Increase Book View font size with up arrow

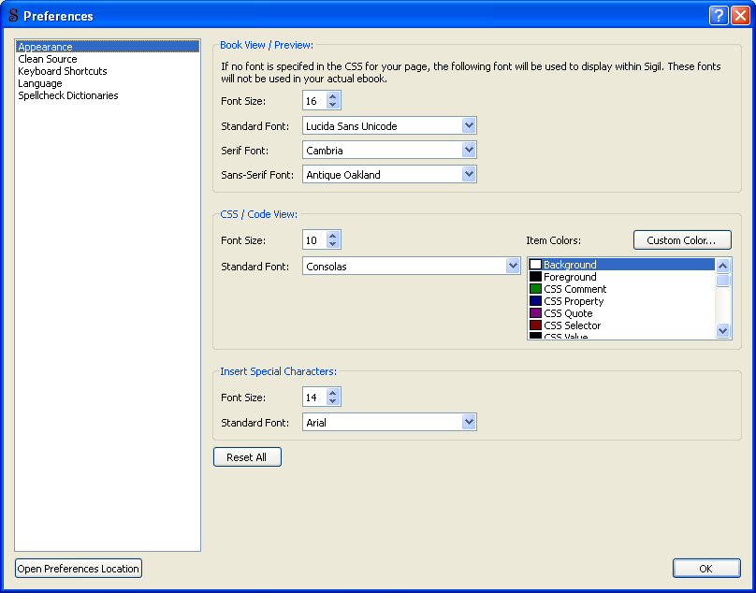(x=333, y=96)
